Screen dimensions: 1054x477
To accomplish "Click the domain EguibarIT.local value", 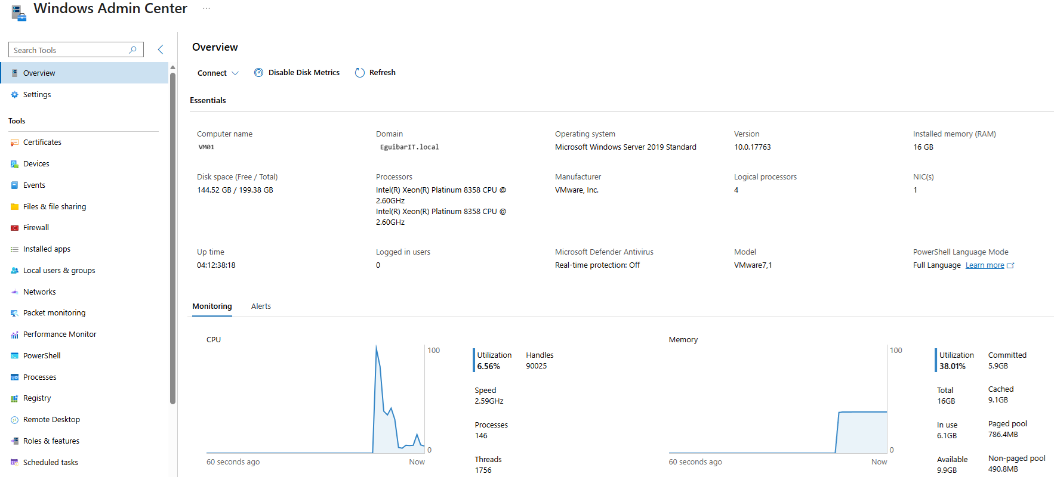I will pyautogui.click(x=409, y=147).
